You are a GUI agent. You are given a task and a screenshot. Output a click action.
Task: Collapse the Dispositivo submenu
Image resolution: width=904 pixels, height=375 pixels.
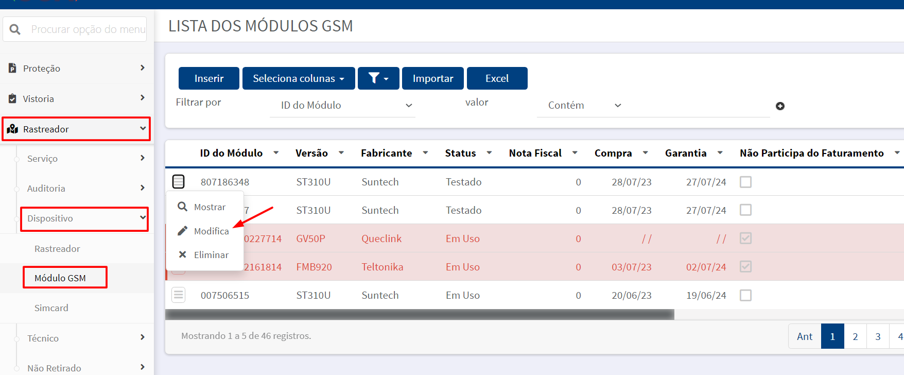143,217
